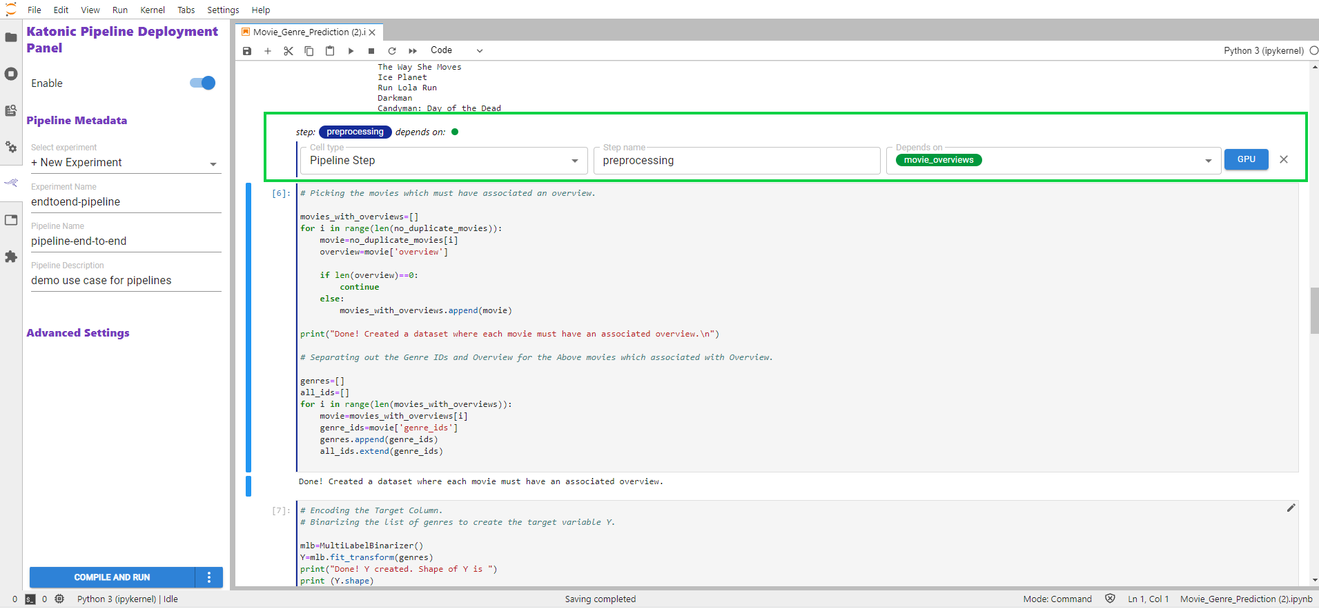Viewport: 1319px width, 609px height.
Task: Open the Edit menu
Action: pyautogui.click(x=61, y=10)
